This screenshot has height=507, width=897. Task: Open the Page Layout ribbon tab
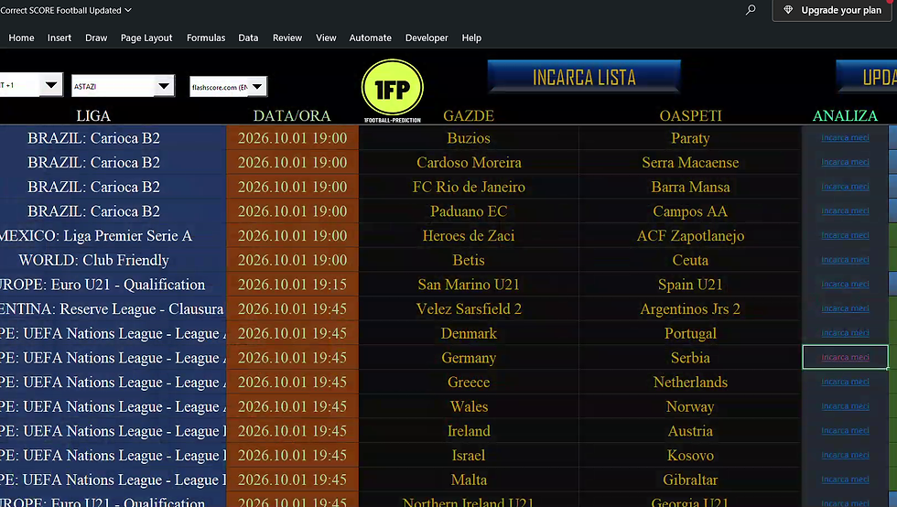coord(146,38)
